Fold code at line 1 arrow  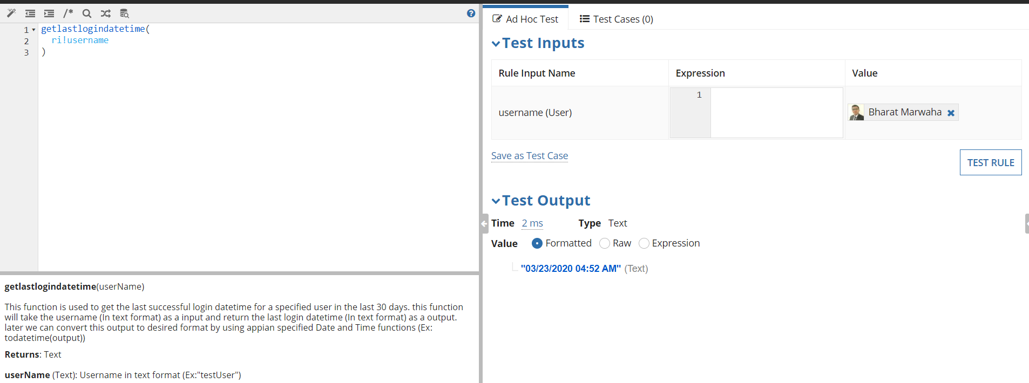(x=33, y=30)
